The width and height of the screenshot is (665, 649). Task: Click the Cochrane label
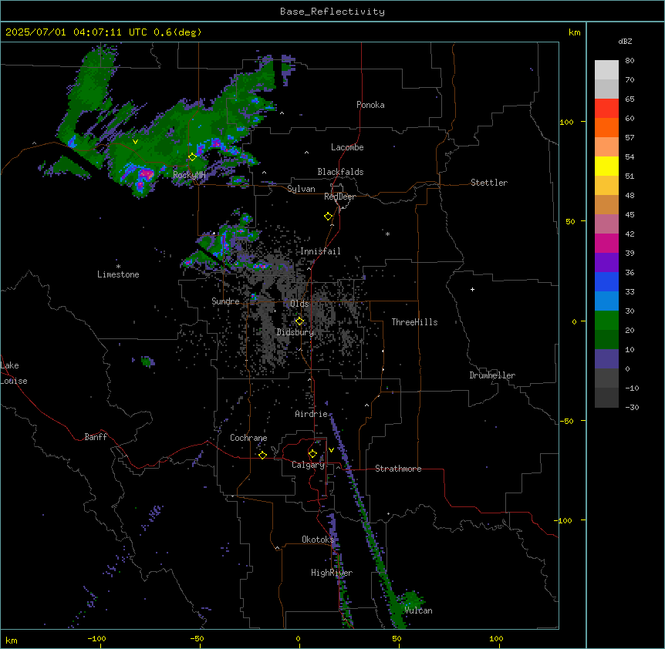coord(248,438)
